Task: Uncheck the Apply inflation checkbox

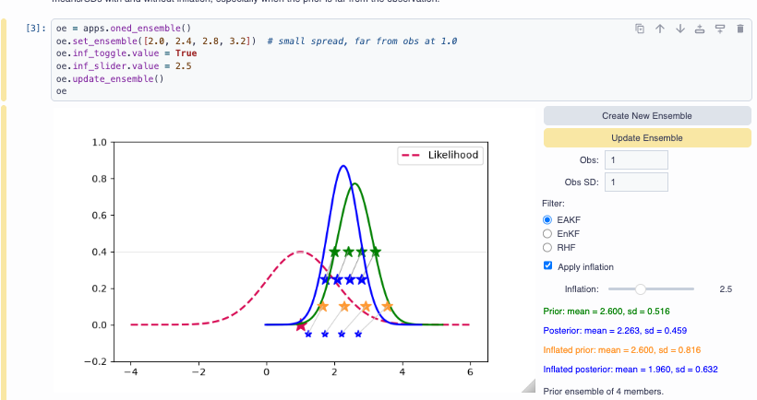Action: [548, 265]
